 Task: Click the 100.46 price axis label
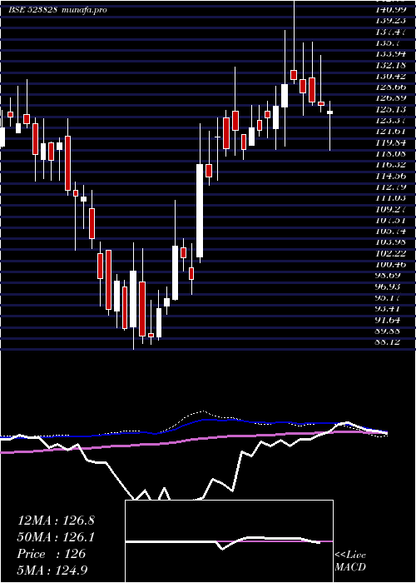(x=389, y=264)
